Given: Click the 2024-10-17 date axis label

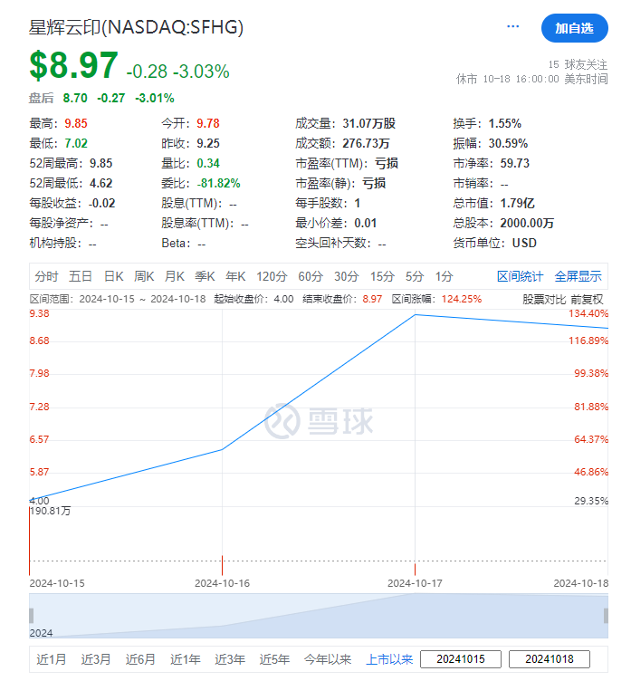Looking at the screenshot, I should 415,583.
